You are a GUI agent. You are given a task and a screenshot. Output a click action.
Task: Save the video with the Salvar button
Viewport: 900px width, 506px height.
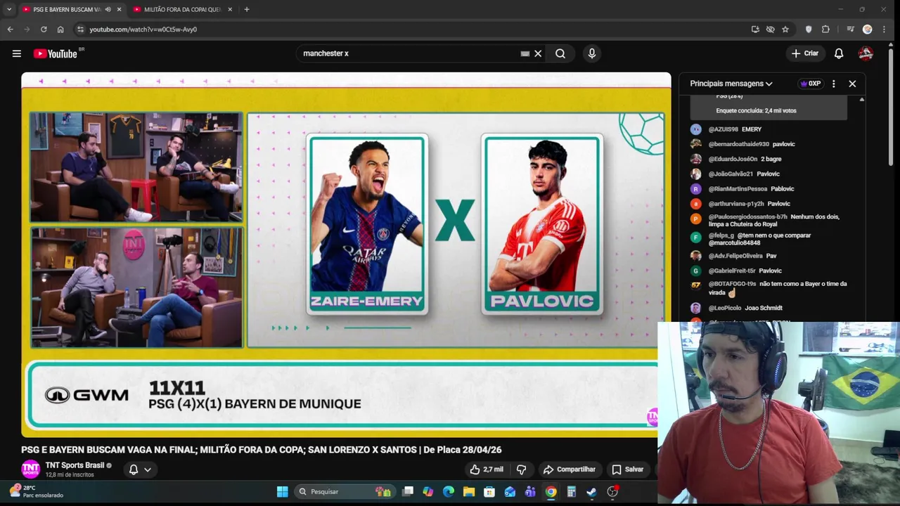pyautogui.click(x=627, y=469)
